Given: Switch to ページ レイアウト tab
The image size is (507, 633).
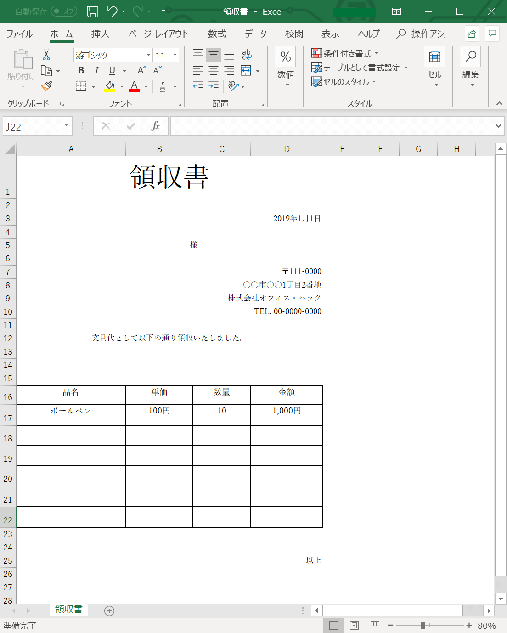Looking at the screenshot, I should pyautogui.click(x=158, y=34).
